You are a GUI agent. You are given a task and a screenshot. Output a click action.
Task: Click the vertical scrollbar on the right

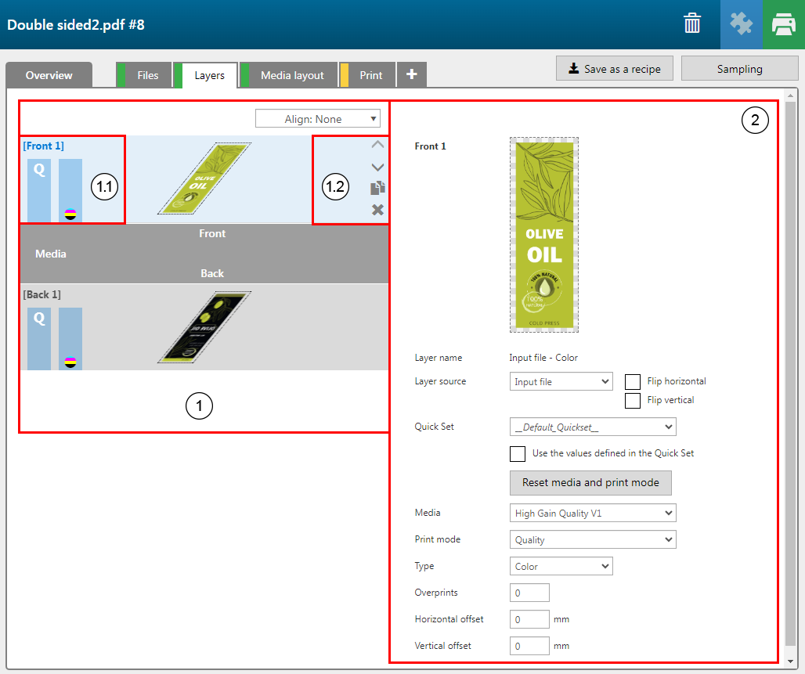point(790,376)
